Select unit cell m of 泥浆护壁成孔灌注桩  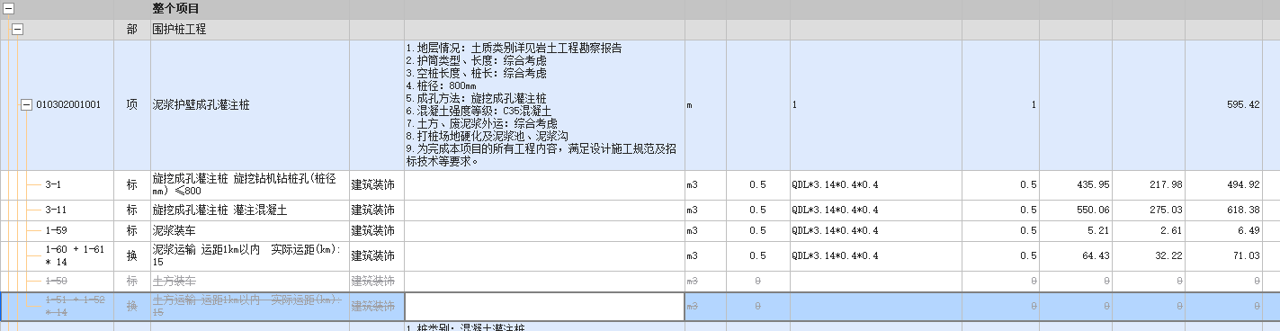click(x=705, y=104)
